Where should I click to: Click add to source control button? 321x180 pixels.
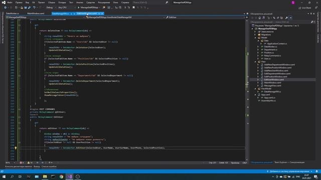pyautogui.click(x=289, y=171)
